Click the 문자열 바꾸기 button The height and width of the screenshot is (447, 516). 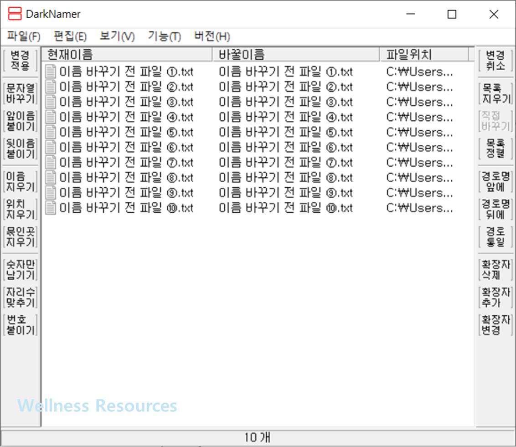pos(21,93)
